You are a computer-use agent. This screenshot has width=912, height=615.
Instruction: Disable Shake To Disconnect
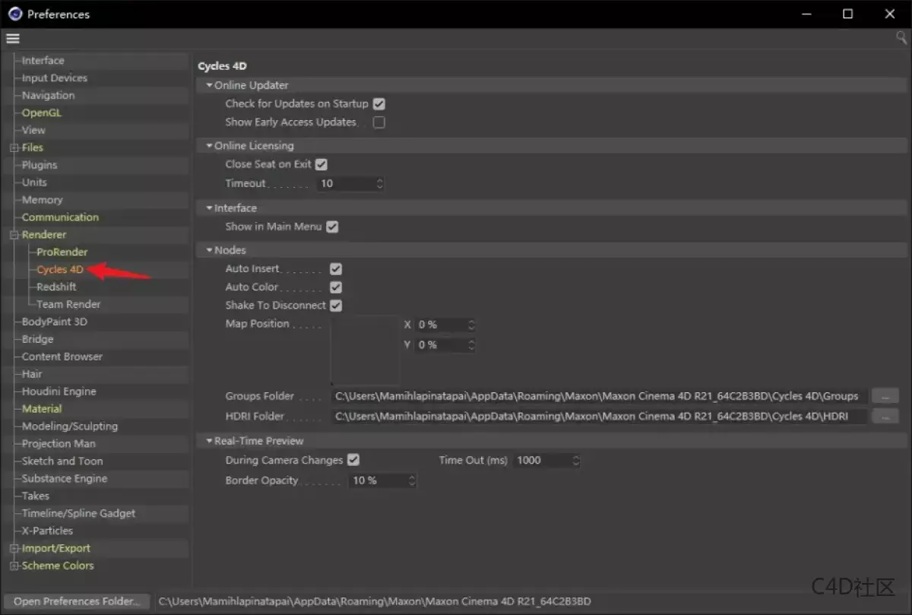(336, 305)
